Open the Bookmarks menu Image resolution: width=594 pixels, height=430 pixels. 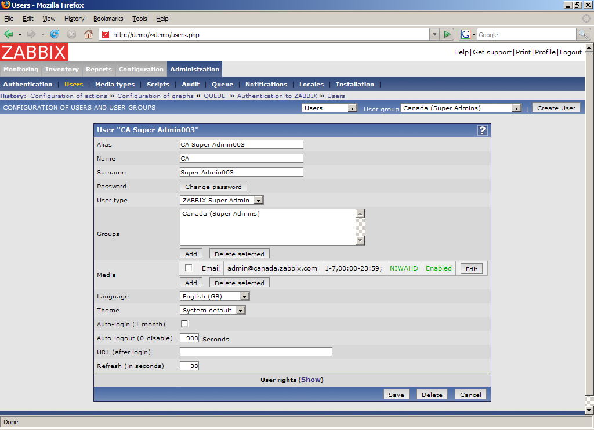pyautogui.click(x=108, y=19)
